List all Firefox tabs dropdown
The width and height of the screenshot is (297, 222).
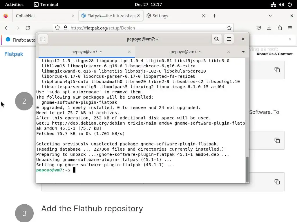tap(270, 16)
